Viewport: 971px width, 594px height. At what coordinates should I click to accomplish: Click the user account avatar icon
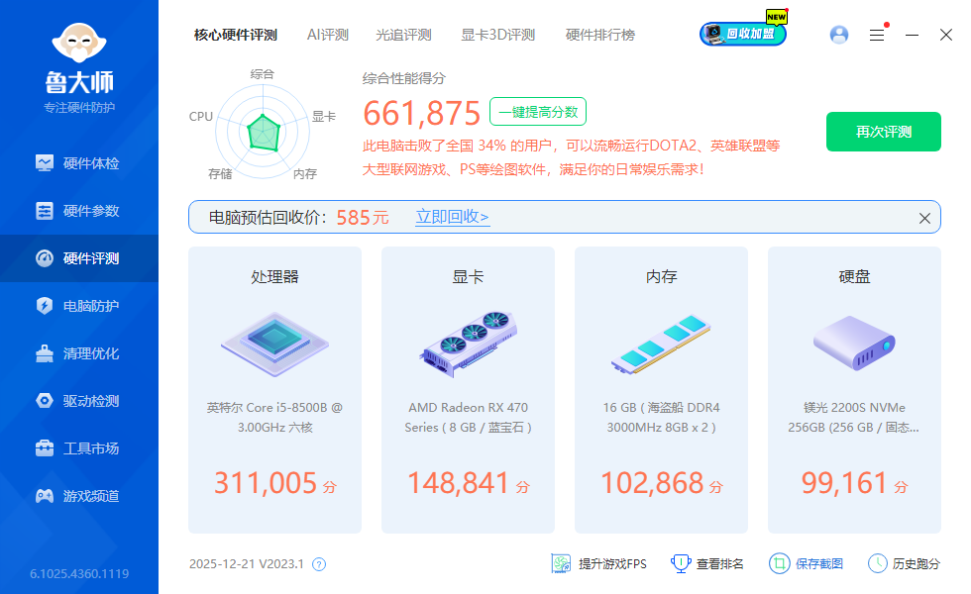pos(839,35)
